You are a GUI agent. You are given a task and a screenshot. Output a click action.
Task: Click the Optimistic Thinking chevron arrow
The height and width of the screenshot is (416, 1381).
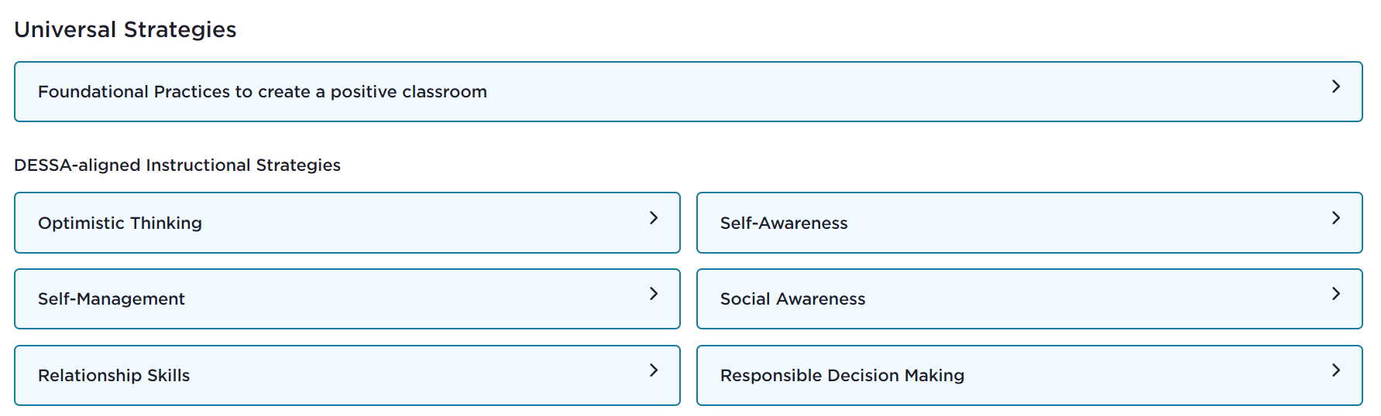click(x=653, y=218)
